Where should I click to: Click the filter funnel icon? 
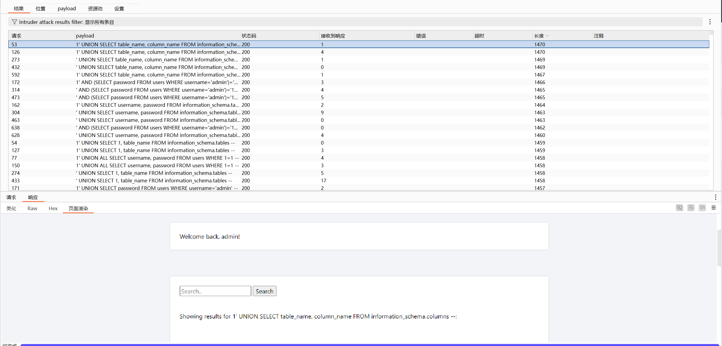[x=14, y=22]
